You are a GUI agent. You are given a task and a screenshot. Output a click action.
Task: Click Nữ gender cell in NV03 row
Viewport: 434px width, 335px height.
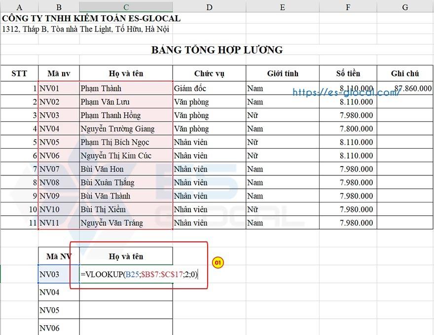[282, 115]
